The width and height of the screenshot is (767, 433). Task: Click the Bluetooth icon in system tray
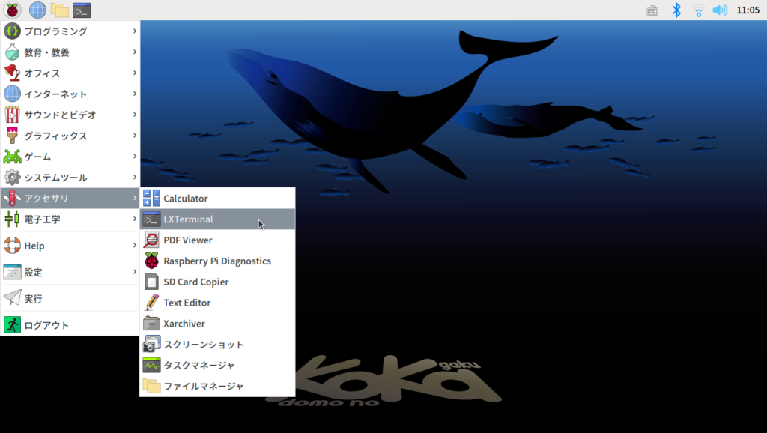(x=676, y=10)
